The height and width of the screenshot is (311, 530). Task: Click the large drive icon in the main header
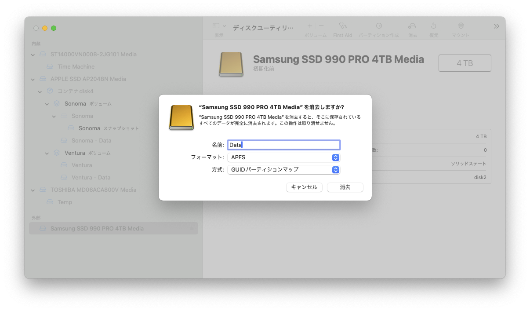click(x=231, y=64)
